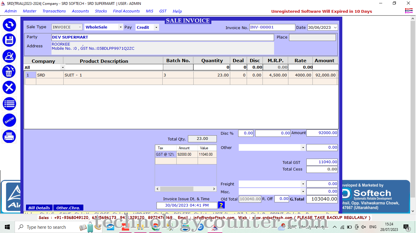Click the R. Off input field
The width and height of the screenshot is (416, 233).
coord(282,199)
